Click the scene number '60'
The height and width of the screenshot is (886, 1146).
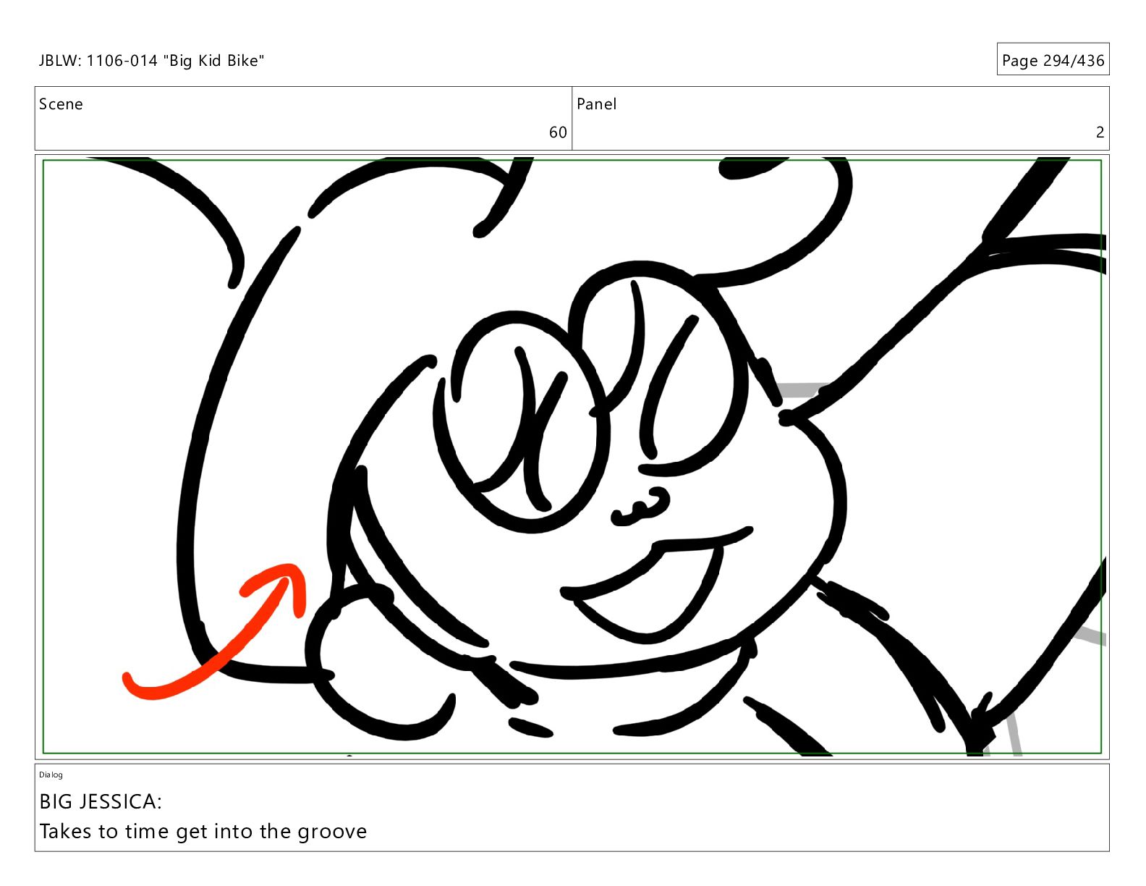pyautogui.click(x=558, y=132)
